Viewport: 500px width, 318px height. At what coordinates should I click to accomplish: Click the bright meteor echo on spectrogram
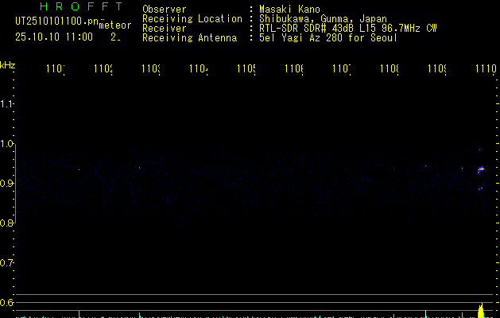coord(481,169)
